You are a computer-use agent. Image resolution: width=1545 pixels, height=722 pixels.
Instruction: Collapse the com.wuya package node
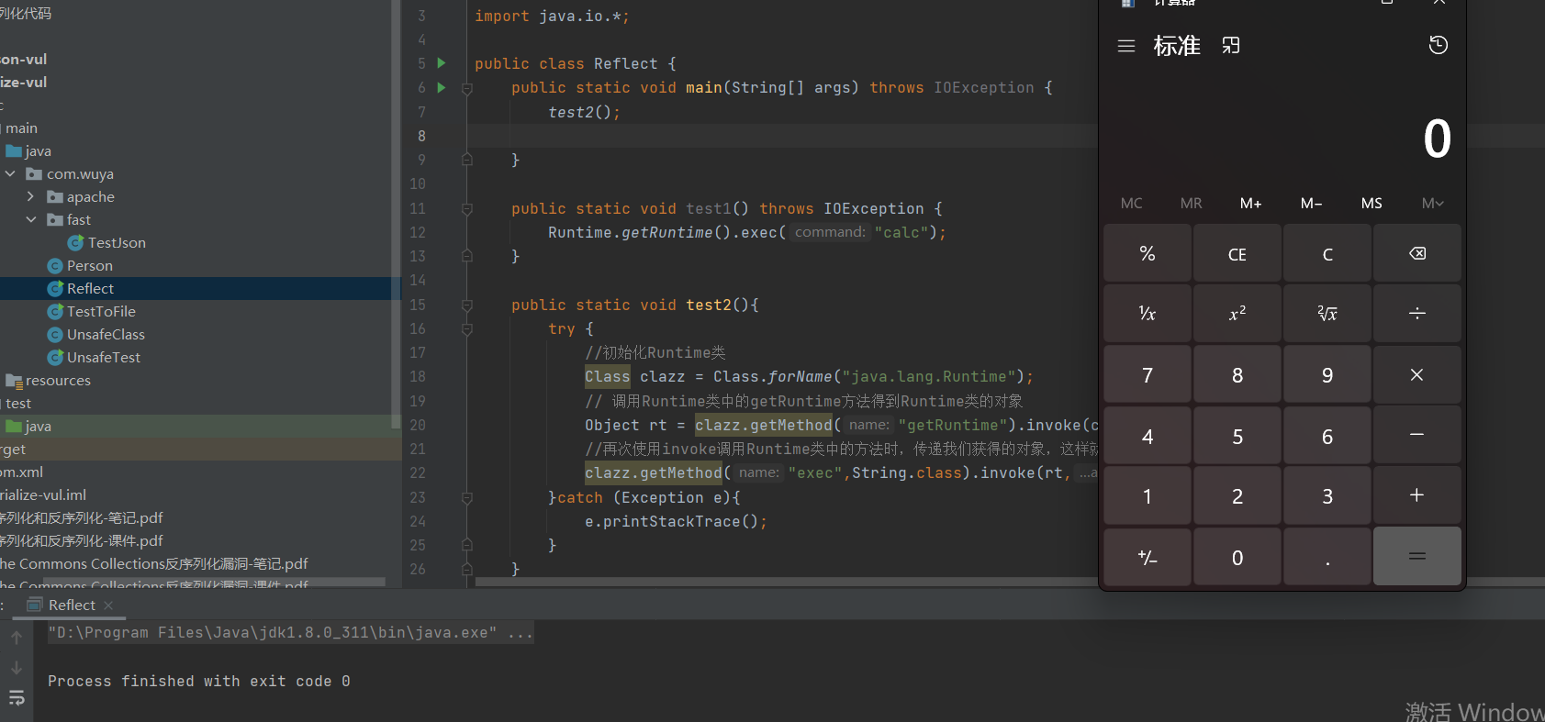click(10, 173)
